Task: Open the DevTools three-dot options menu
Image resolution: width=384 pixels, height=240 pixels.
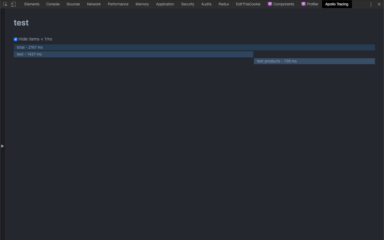Action: [x=371, y=4]
